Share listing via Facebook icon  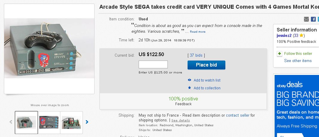[313, 19]
